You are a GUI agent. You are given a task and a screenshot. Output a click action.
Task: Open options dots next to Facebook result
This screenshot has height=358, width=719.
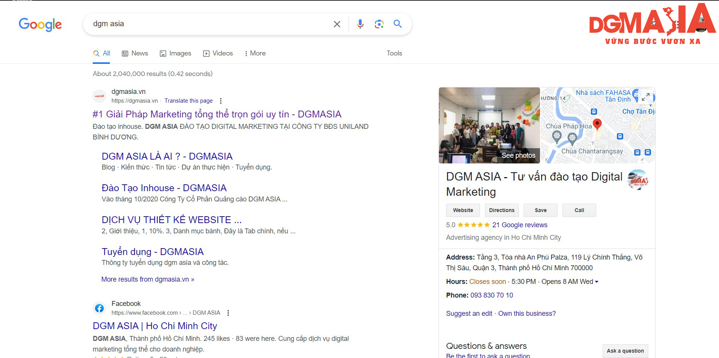coord(228,313)
